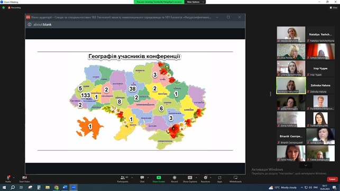Click the number 133 on the map

(x=86, y=95)
